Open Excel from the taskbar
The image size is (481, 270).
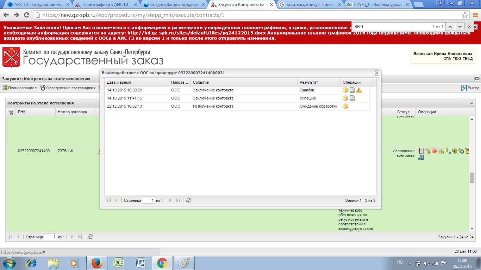point(118,263)
